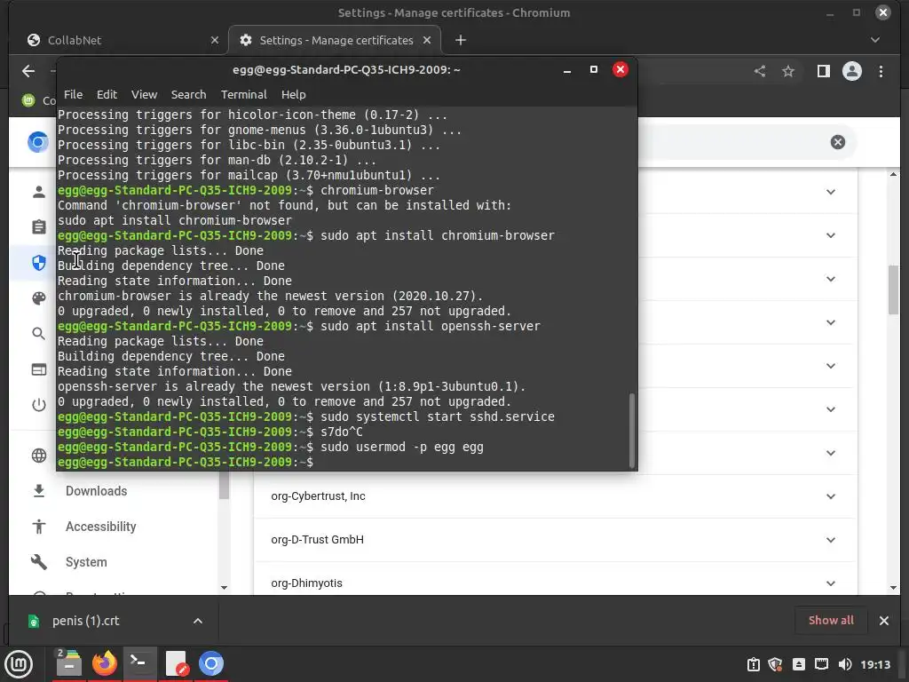The height and width of the screenshot is (682, 909).
Task: Open the clock showing 19:13
Action: [x=874, y=664]
